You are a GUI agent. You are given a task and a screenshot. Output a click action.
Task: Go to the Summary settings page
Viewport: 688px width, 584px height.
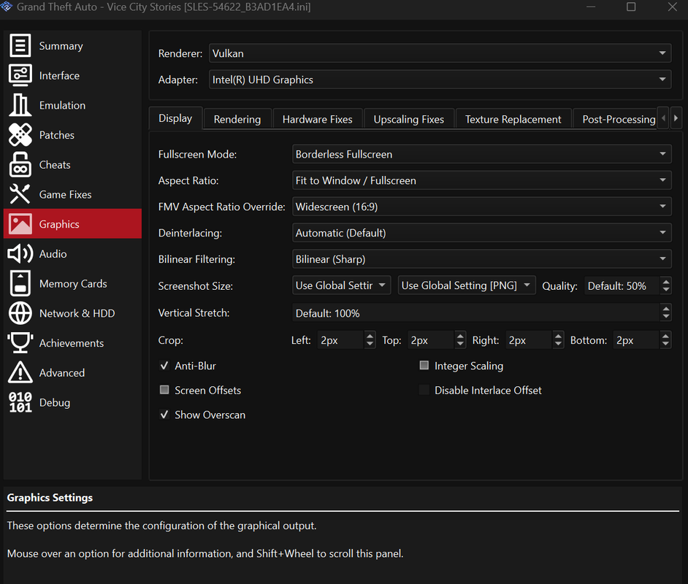[73, 45]
